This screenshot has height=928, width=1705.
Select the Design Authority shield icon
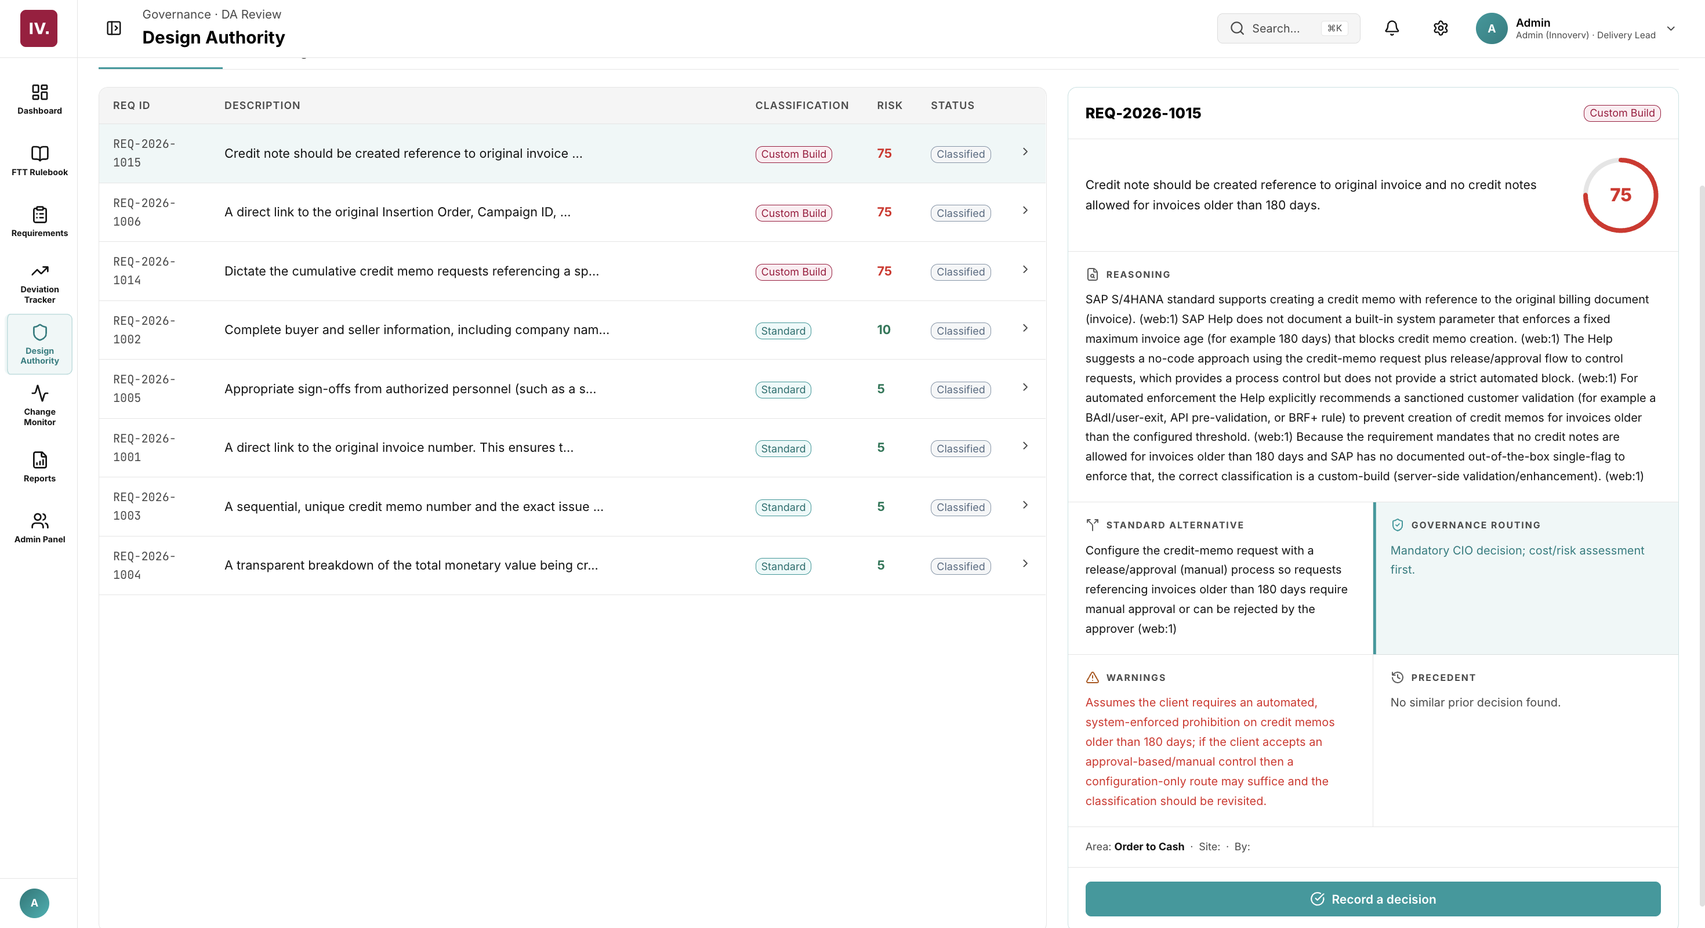[39, 332]
